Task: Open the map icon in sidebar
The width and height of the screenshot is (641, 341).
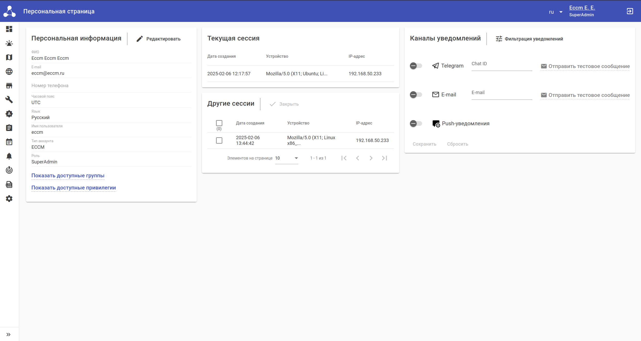Action: point(9,57)
